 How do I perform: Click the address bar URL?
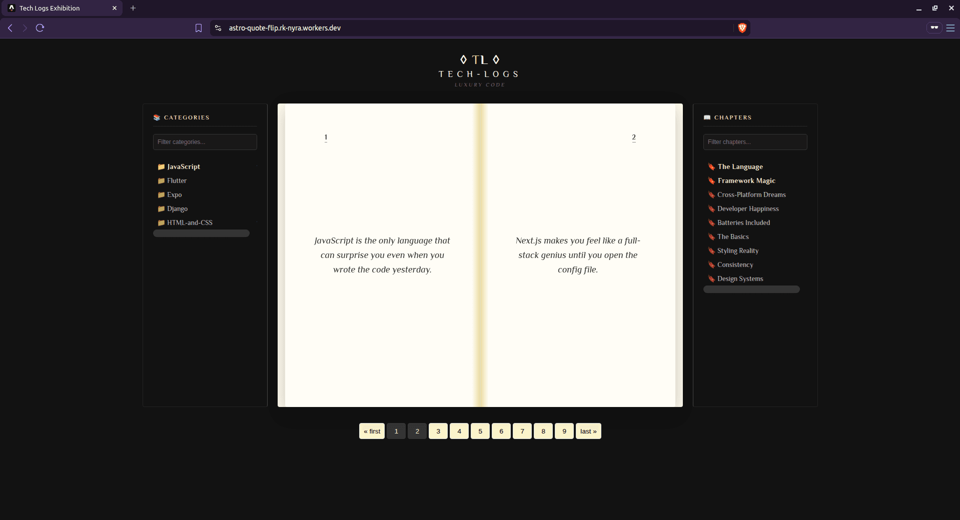[x=285, y=28]
